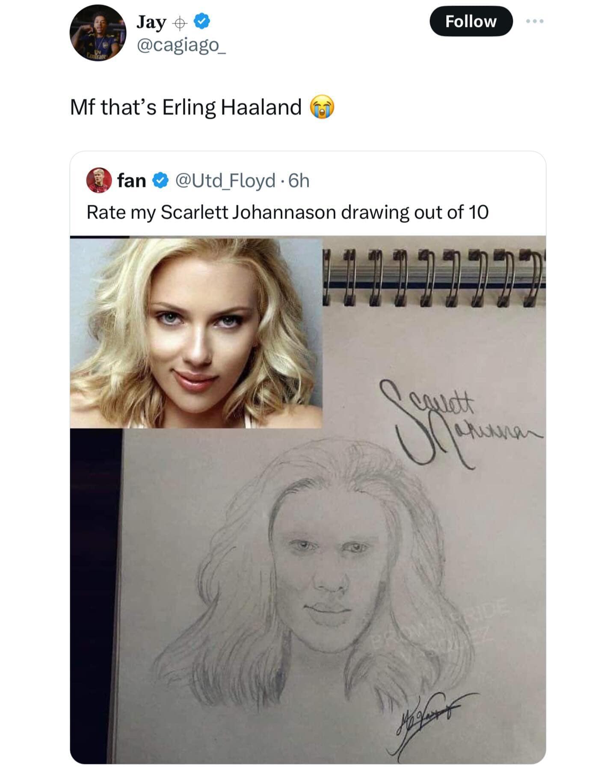This screenshot has width=616, height=770.
Task: Click the verified badge next to fan
Action: (x=160, y=181)
